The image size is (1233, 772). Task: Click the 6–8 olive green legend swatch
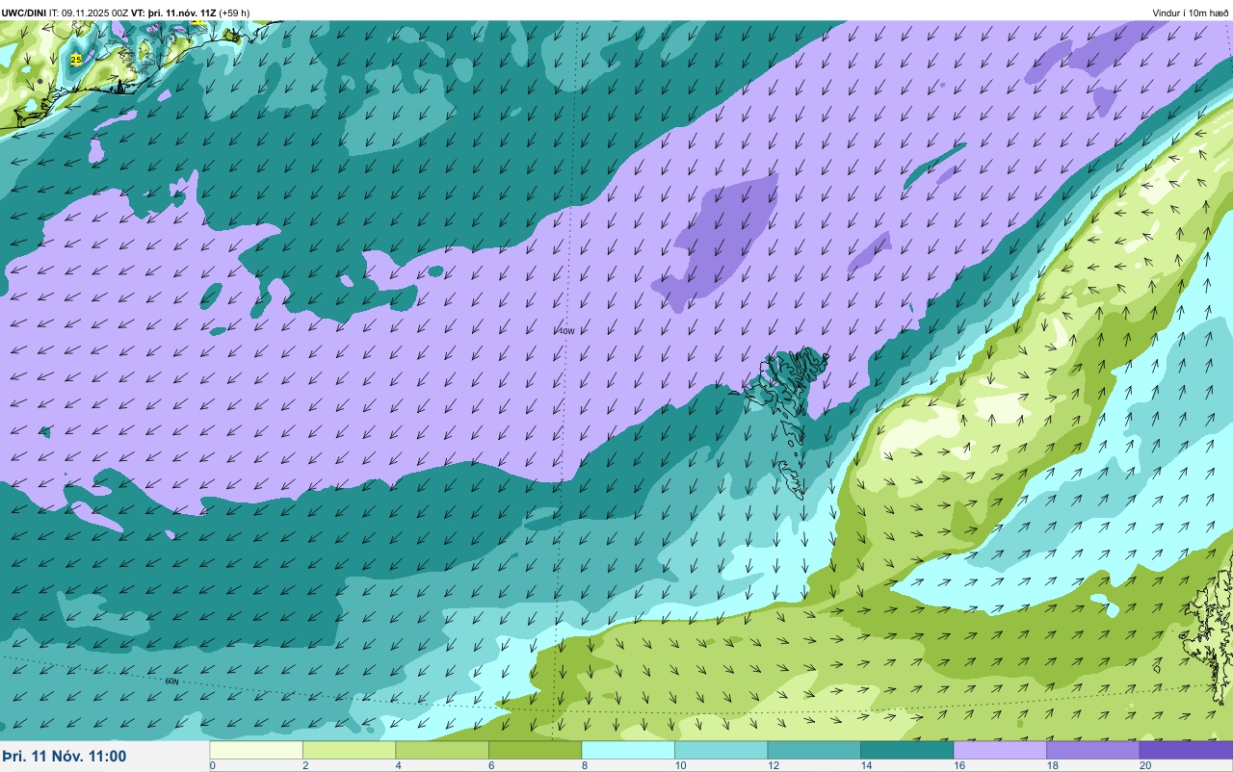tap(535, 750)
